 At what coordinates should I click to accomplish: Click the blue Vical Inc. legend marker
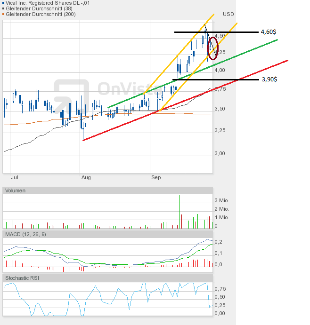click(4, 3)
